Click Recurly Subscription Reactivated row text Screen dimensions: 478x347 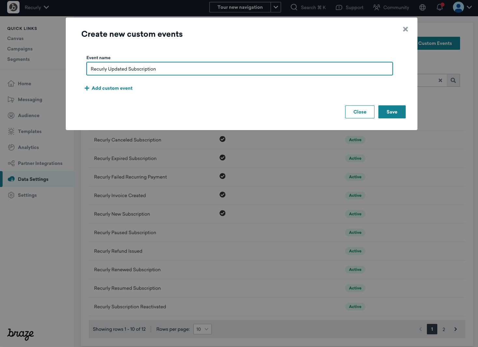coord(130,307)
